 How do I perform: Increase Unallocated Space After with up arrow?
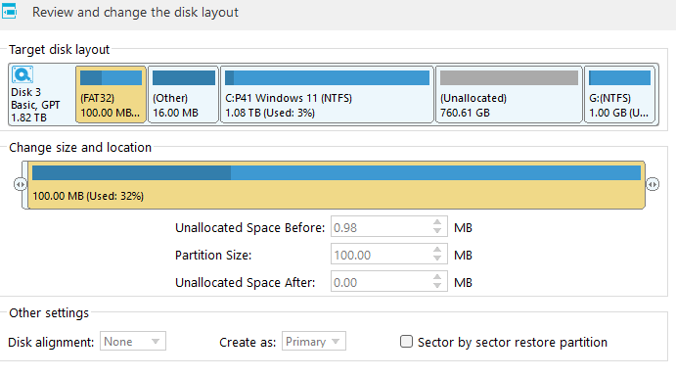point(437,277)
